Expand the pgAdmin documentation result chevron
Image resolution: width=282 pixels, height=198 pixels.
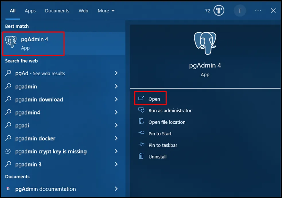[116, 189]
